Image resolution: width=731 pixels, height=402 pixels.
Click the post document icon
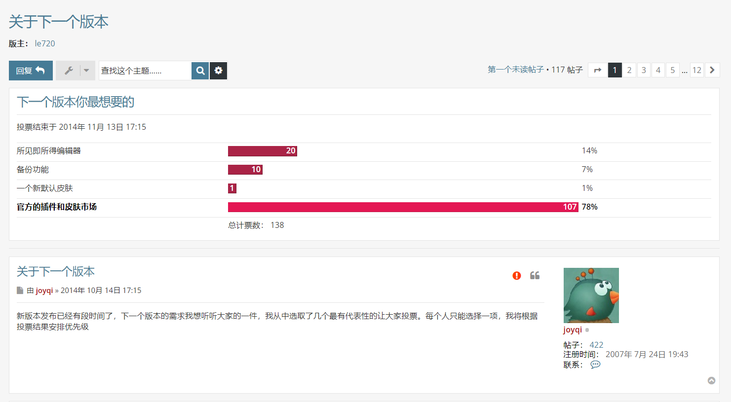tap(20, 291)
